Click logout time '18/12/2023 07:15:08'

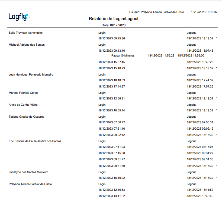point(200,147)
